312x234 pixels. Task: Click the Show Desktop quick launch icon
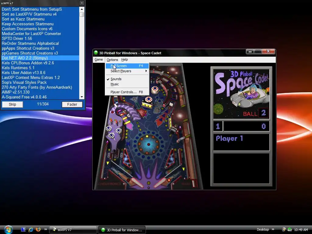coord(23,230)
